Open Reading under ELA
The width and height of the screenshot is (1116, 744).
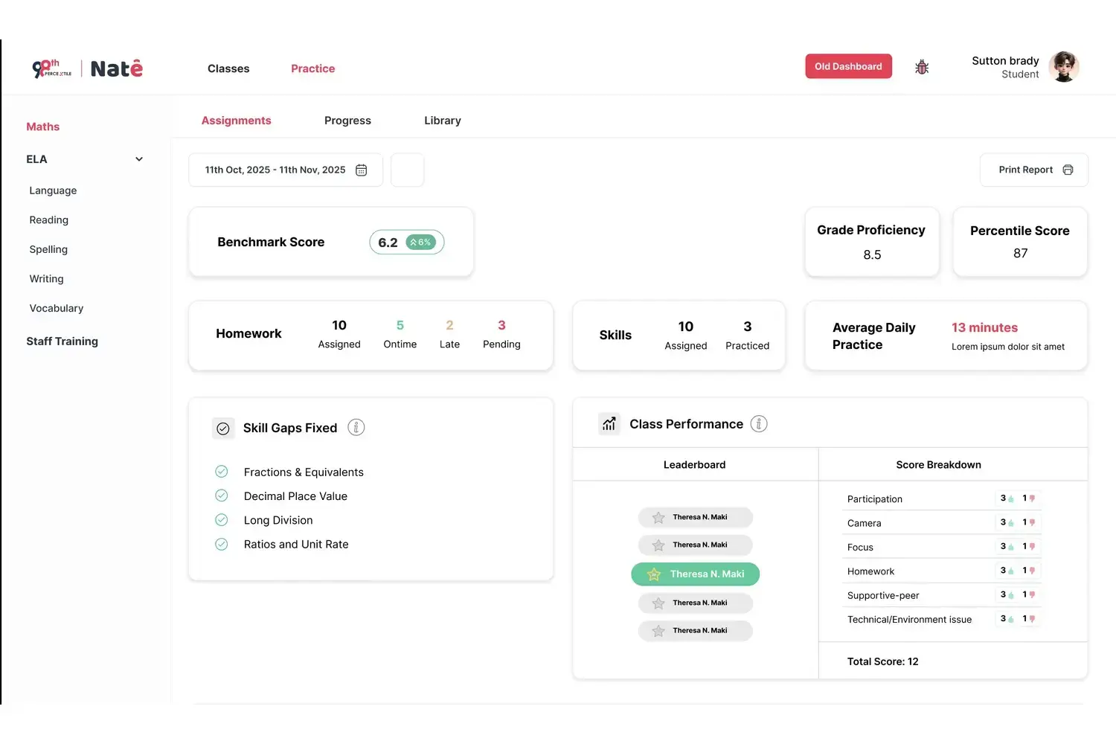click(49, 220)
